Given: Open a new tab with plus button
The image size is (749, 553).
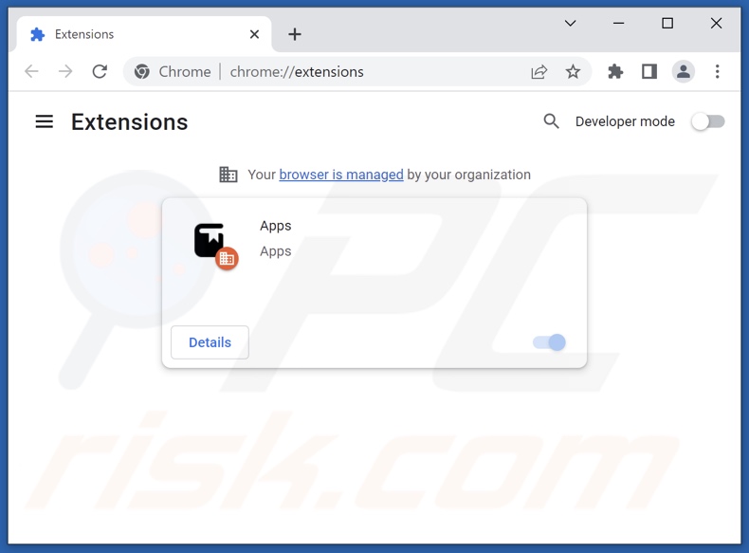Looking at the screenshot, I should click(x=295, y=34).
